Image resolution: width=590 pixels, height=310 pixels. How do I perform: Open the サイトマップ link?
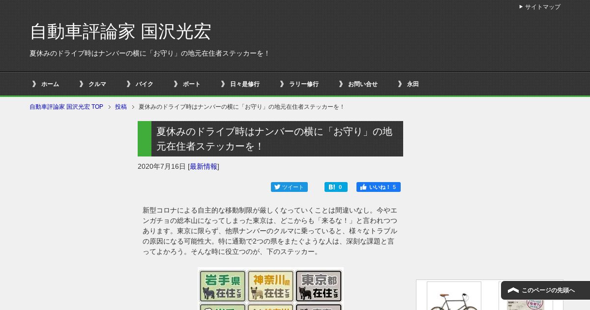click(x=542, y=7)
